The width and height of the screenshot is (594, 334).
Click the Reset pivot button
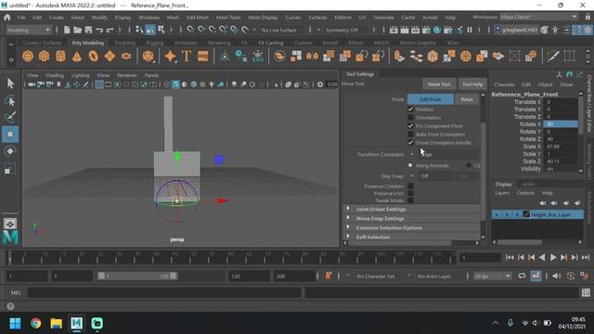coord(467,99)
